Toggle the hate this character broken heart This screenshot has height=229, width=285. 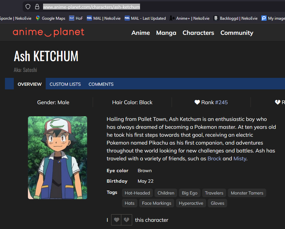click(x=127, y=220)
